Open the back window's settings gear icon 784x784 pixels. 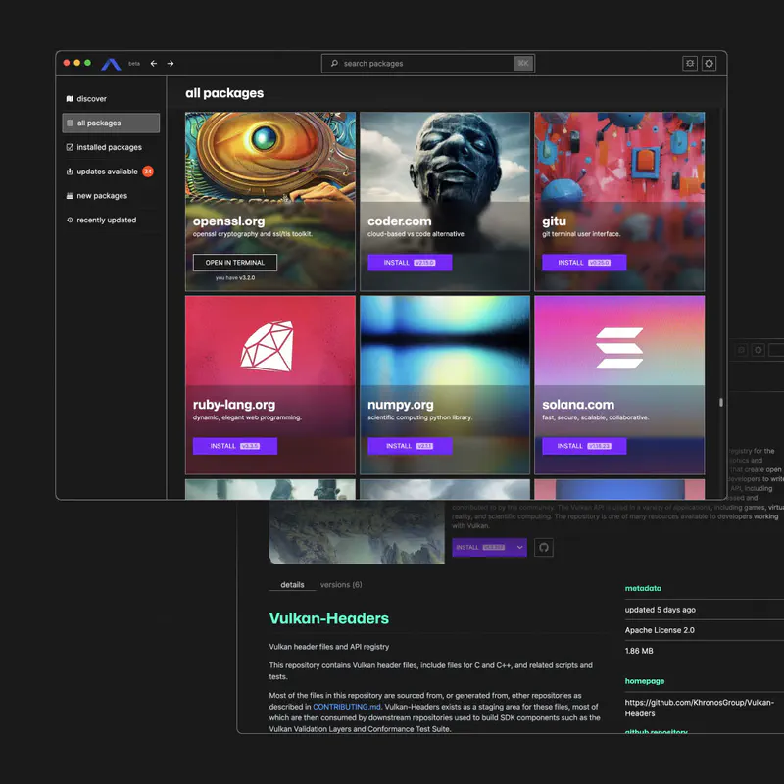click(x=758, y=350)
